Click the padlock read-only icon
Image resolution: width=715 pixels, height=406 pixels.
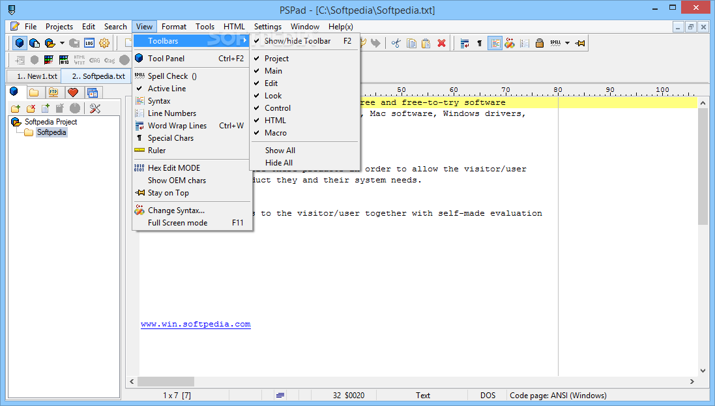[x=540, y=43]
